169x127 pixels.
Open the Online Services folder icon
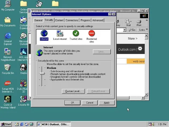(24, 7)
